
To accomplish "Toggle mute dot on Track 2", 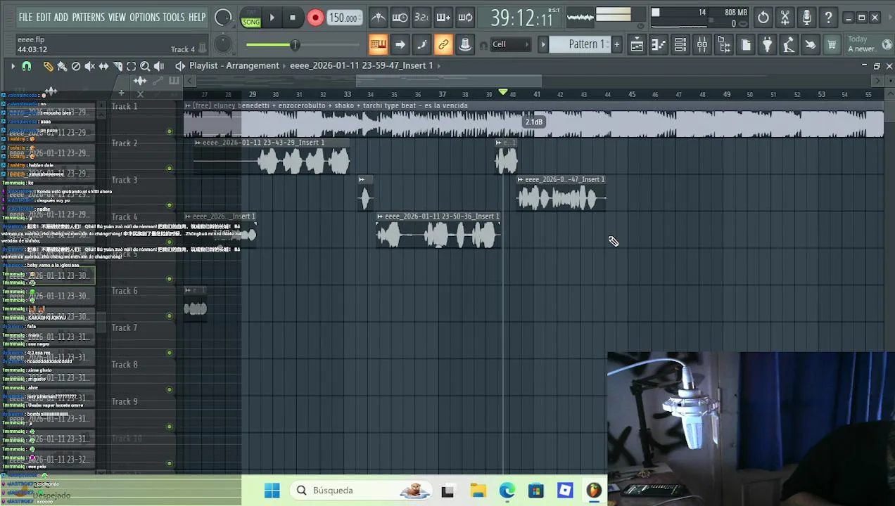I will click(x=170, y=168).
